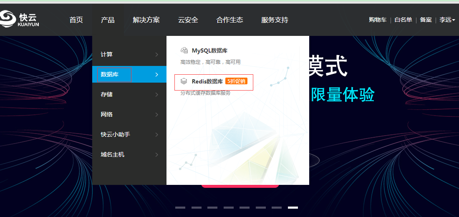Open the MySQL数据库 product link

[209, 50]
